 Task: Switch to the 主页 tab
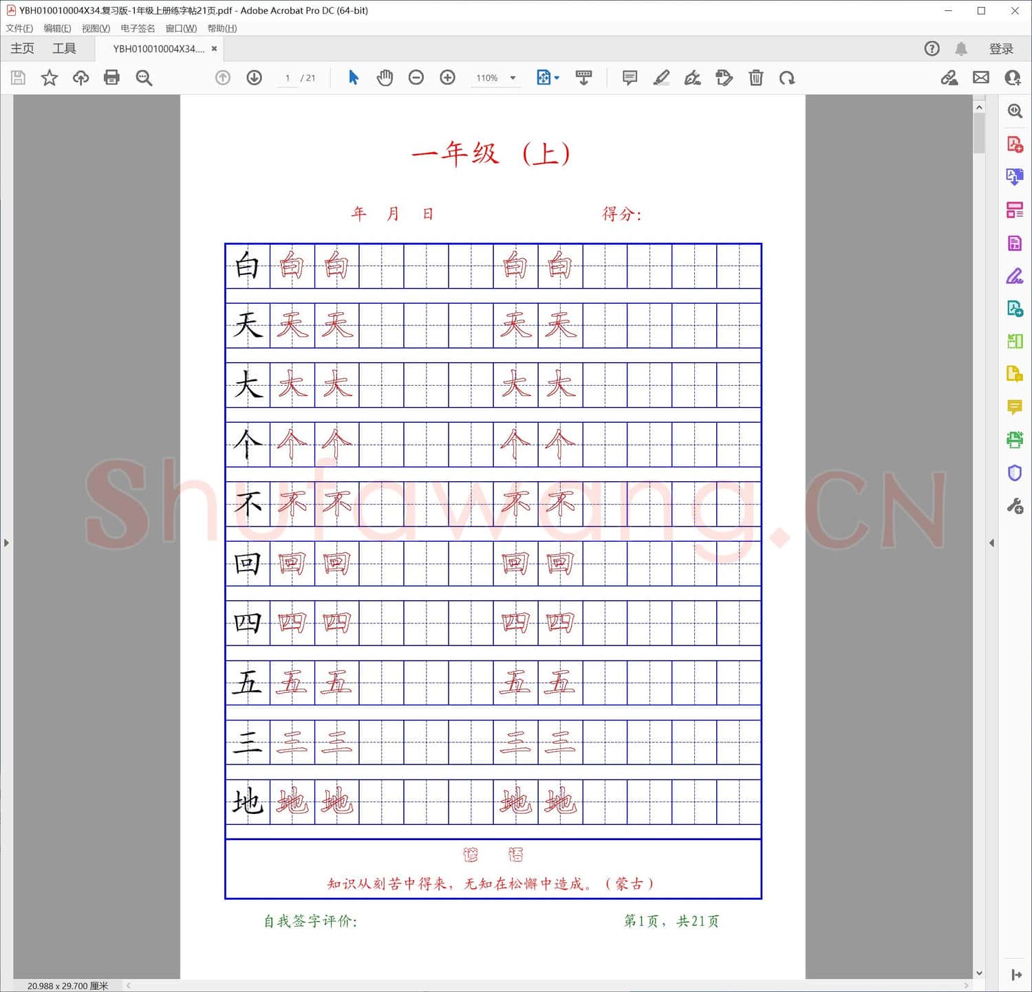(22, 48)
